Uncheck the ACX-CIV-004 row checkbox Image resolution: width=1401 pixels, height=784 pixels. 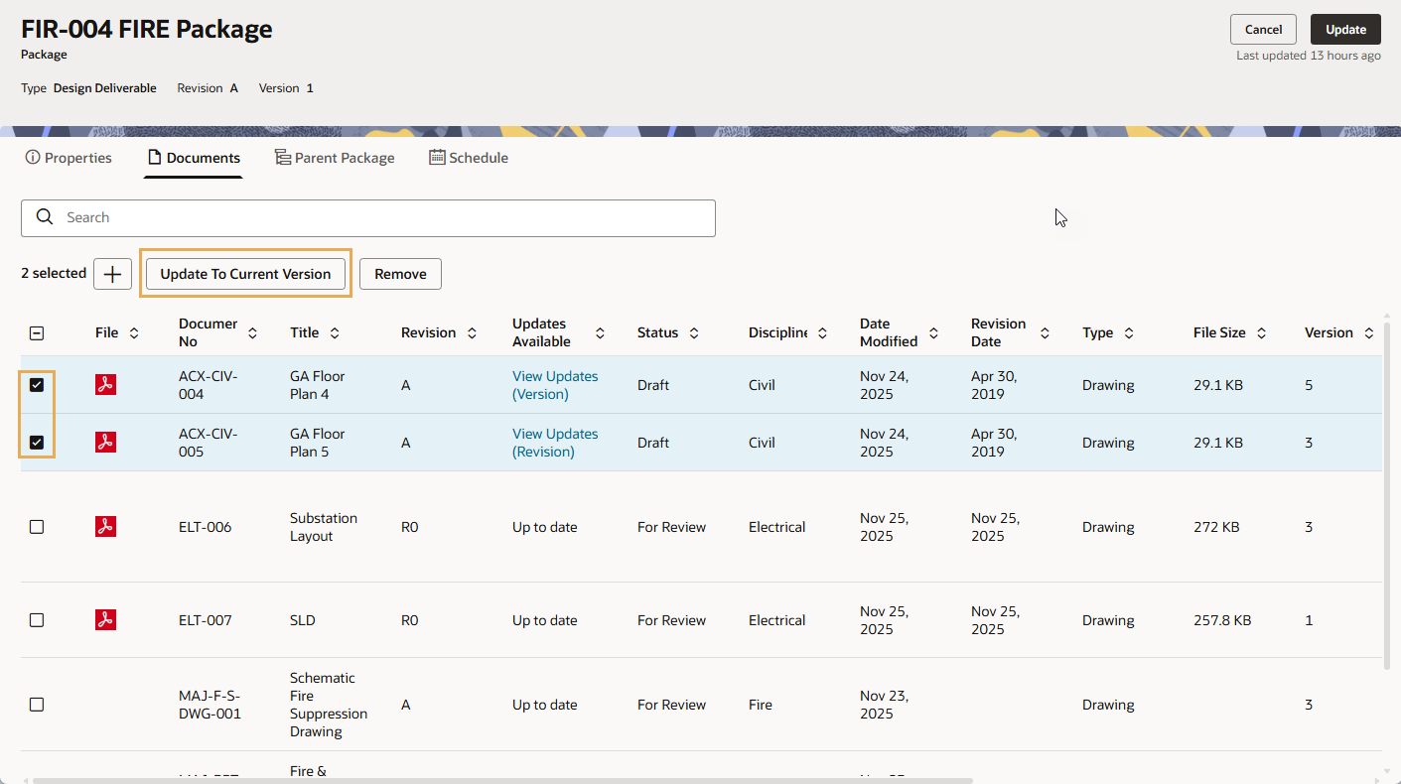tap(37, 385)
